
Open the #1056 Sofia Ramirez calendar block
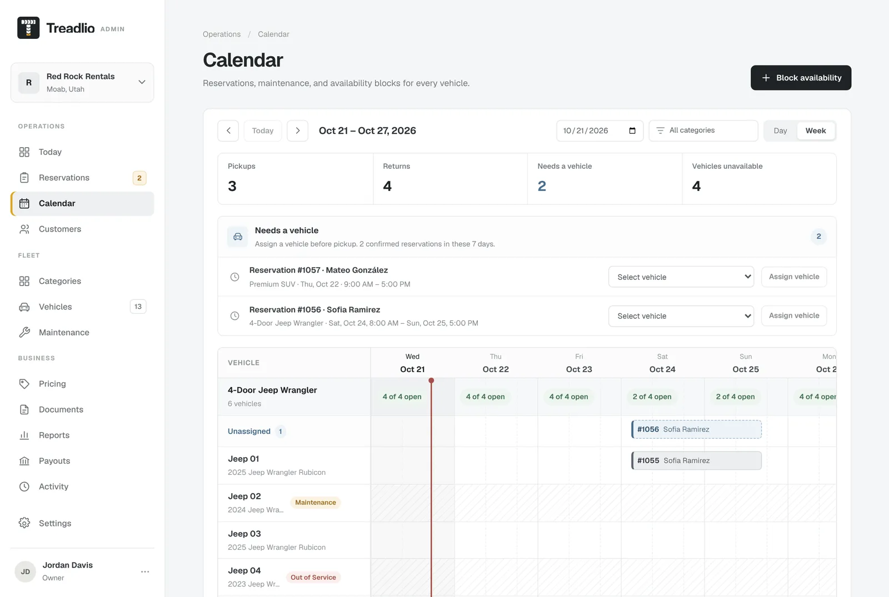click(x=696, y=429)
